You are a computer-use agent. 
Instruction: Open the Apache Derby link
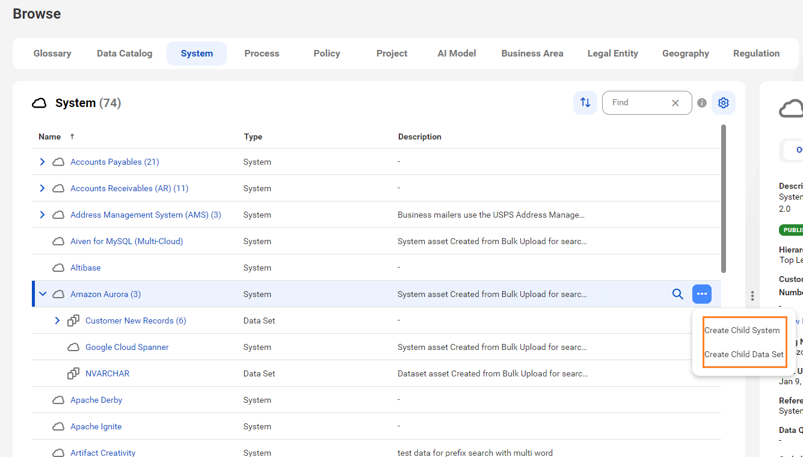tap(96, 400)
